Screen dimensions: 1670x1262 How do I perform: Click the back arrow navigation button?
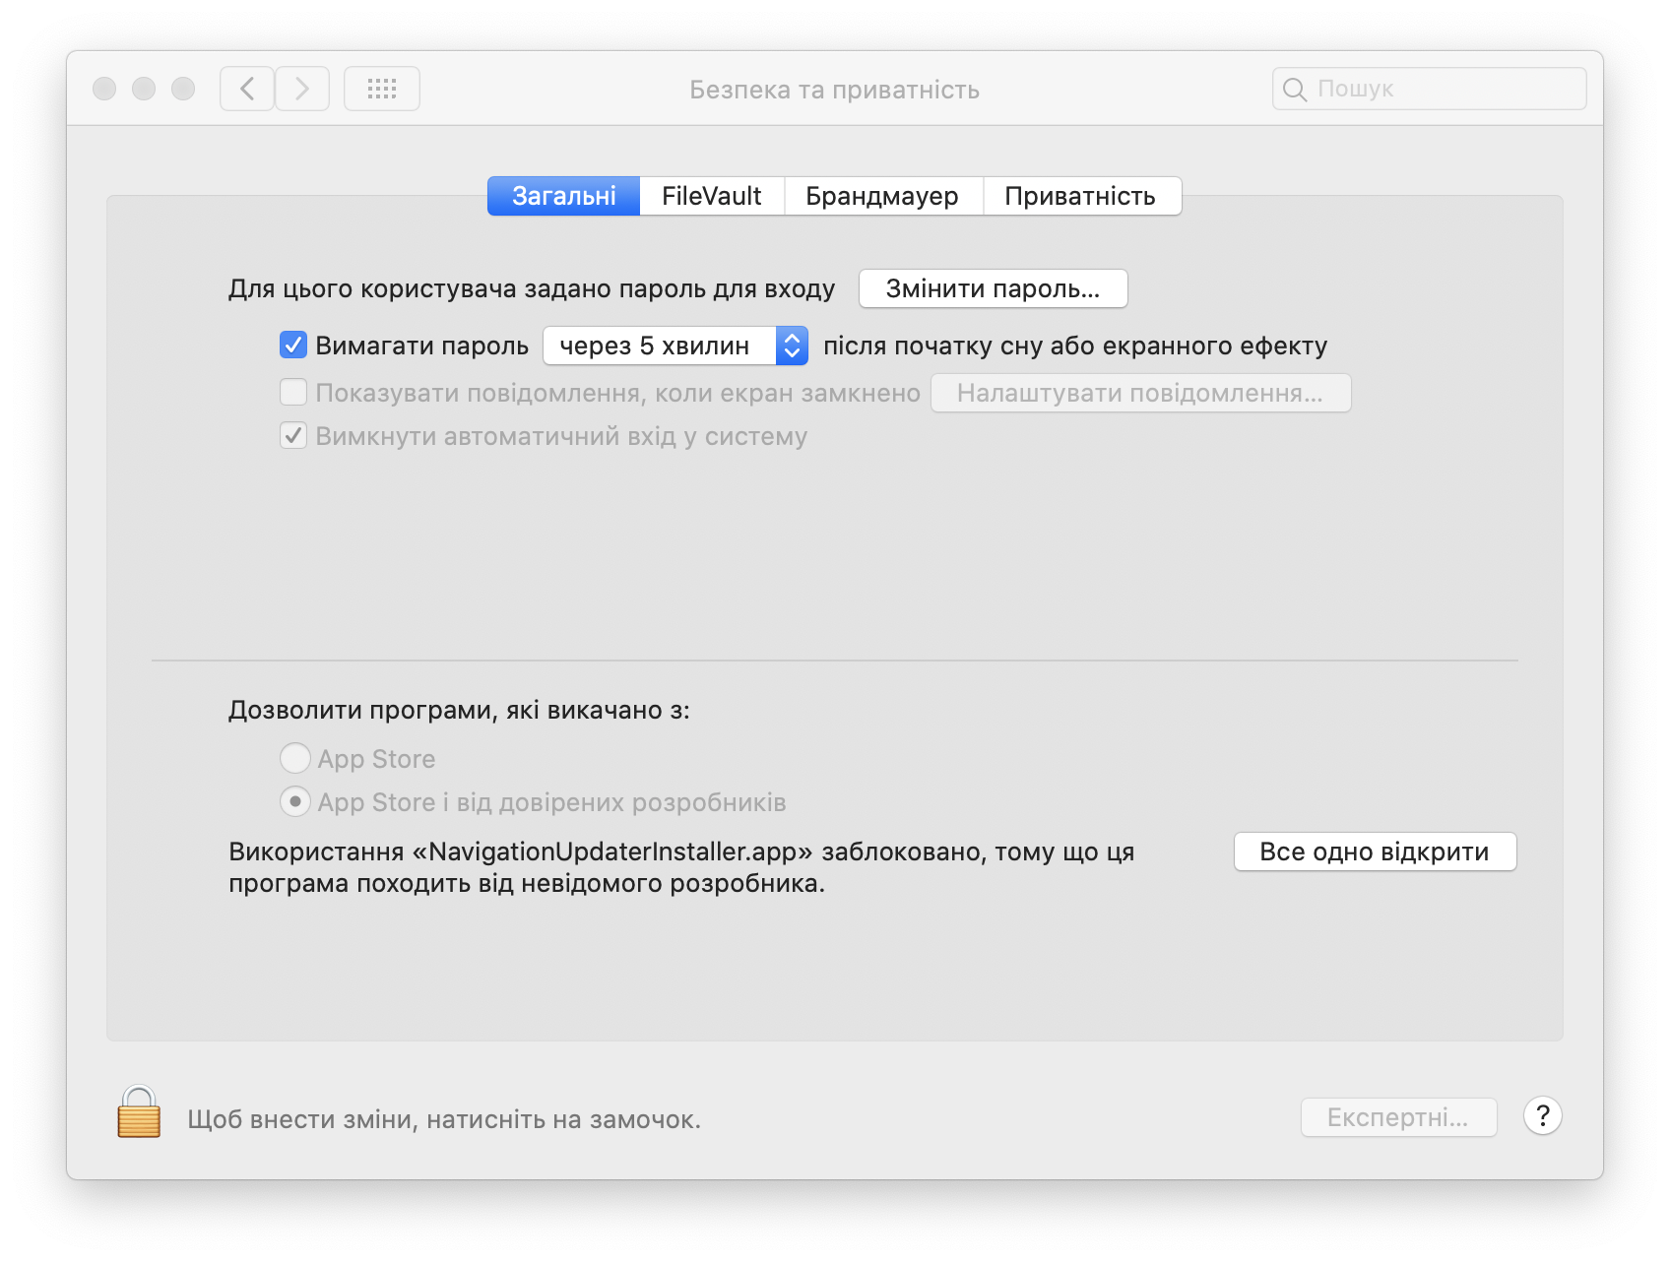point(247,89)
